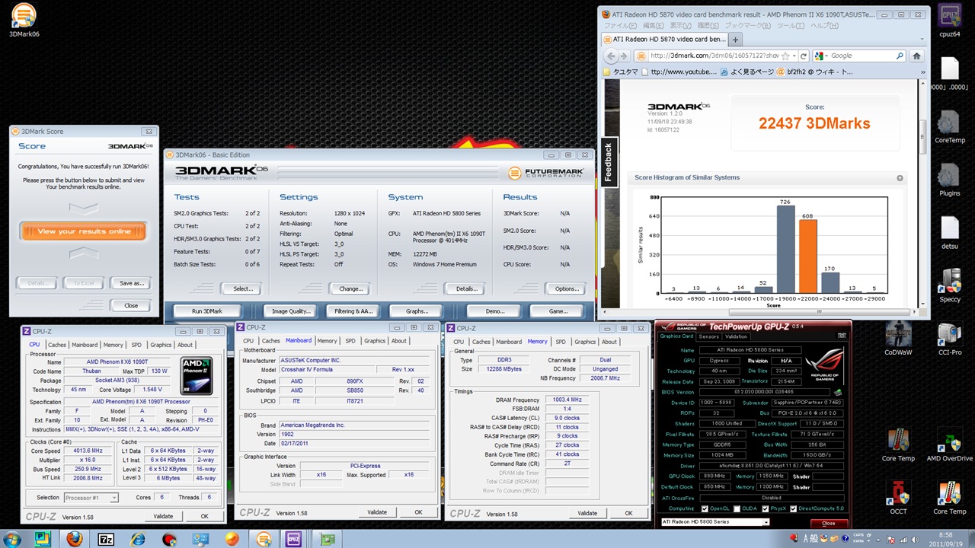Image resolution: width=975 pixels, height=548 pixels.
Task: Click the Run 3DMark button
Action: coord(207,311)
